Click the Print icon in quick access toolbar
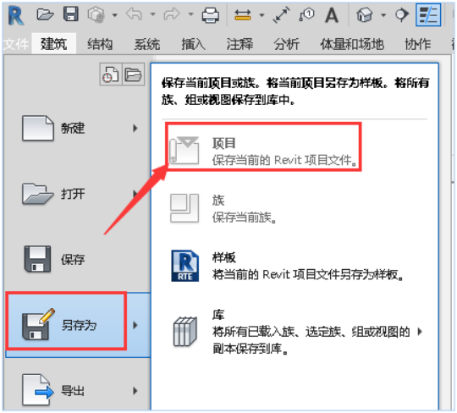Image resolution: width=457 pixels, height=413 pixels. [x=211, y=15]
